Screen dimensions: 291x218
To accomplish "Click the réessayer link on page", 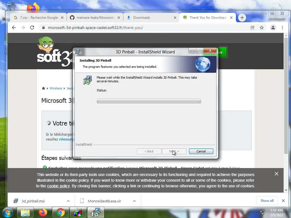I will point(66,139).
